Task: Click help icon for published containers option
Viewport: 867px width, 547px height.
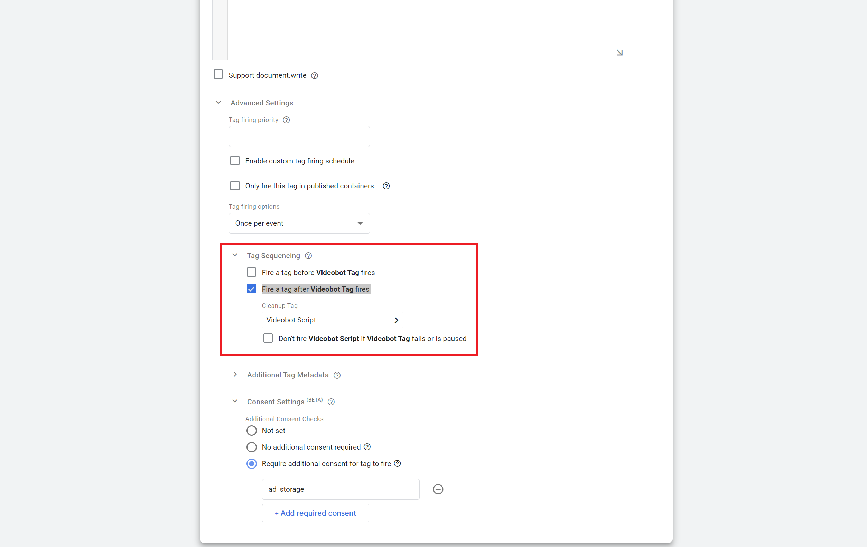Action: click(x=386, y=186)
